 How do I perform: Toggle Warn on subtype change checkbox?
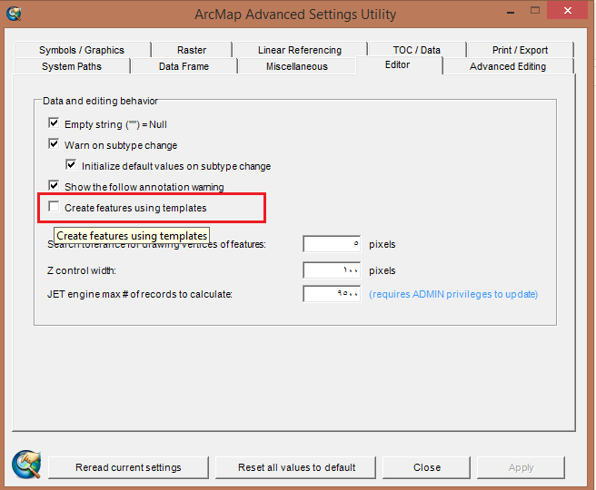tap(54, 144)
